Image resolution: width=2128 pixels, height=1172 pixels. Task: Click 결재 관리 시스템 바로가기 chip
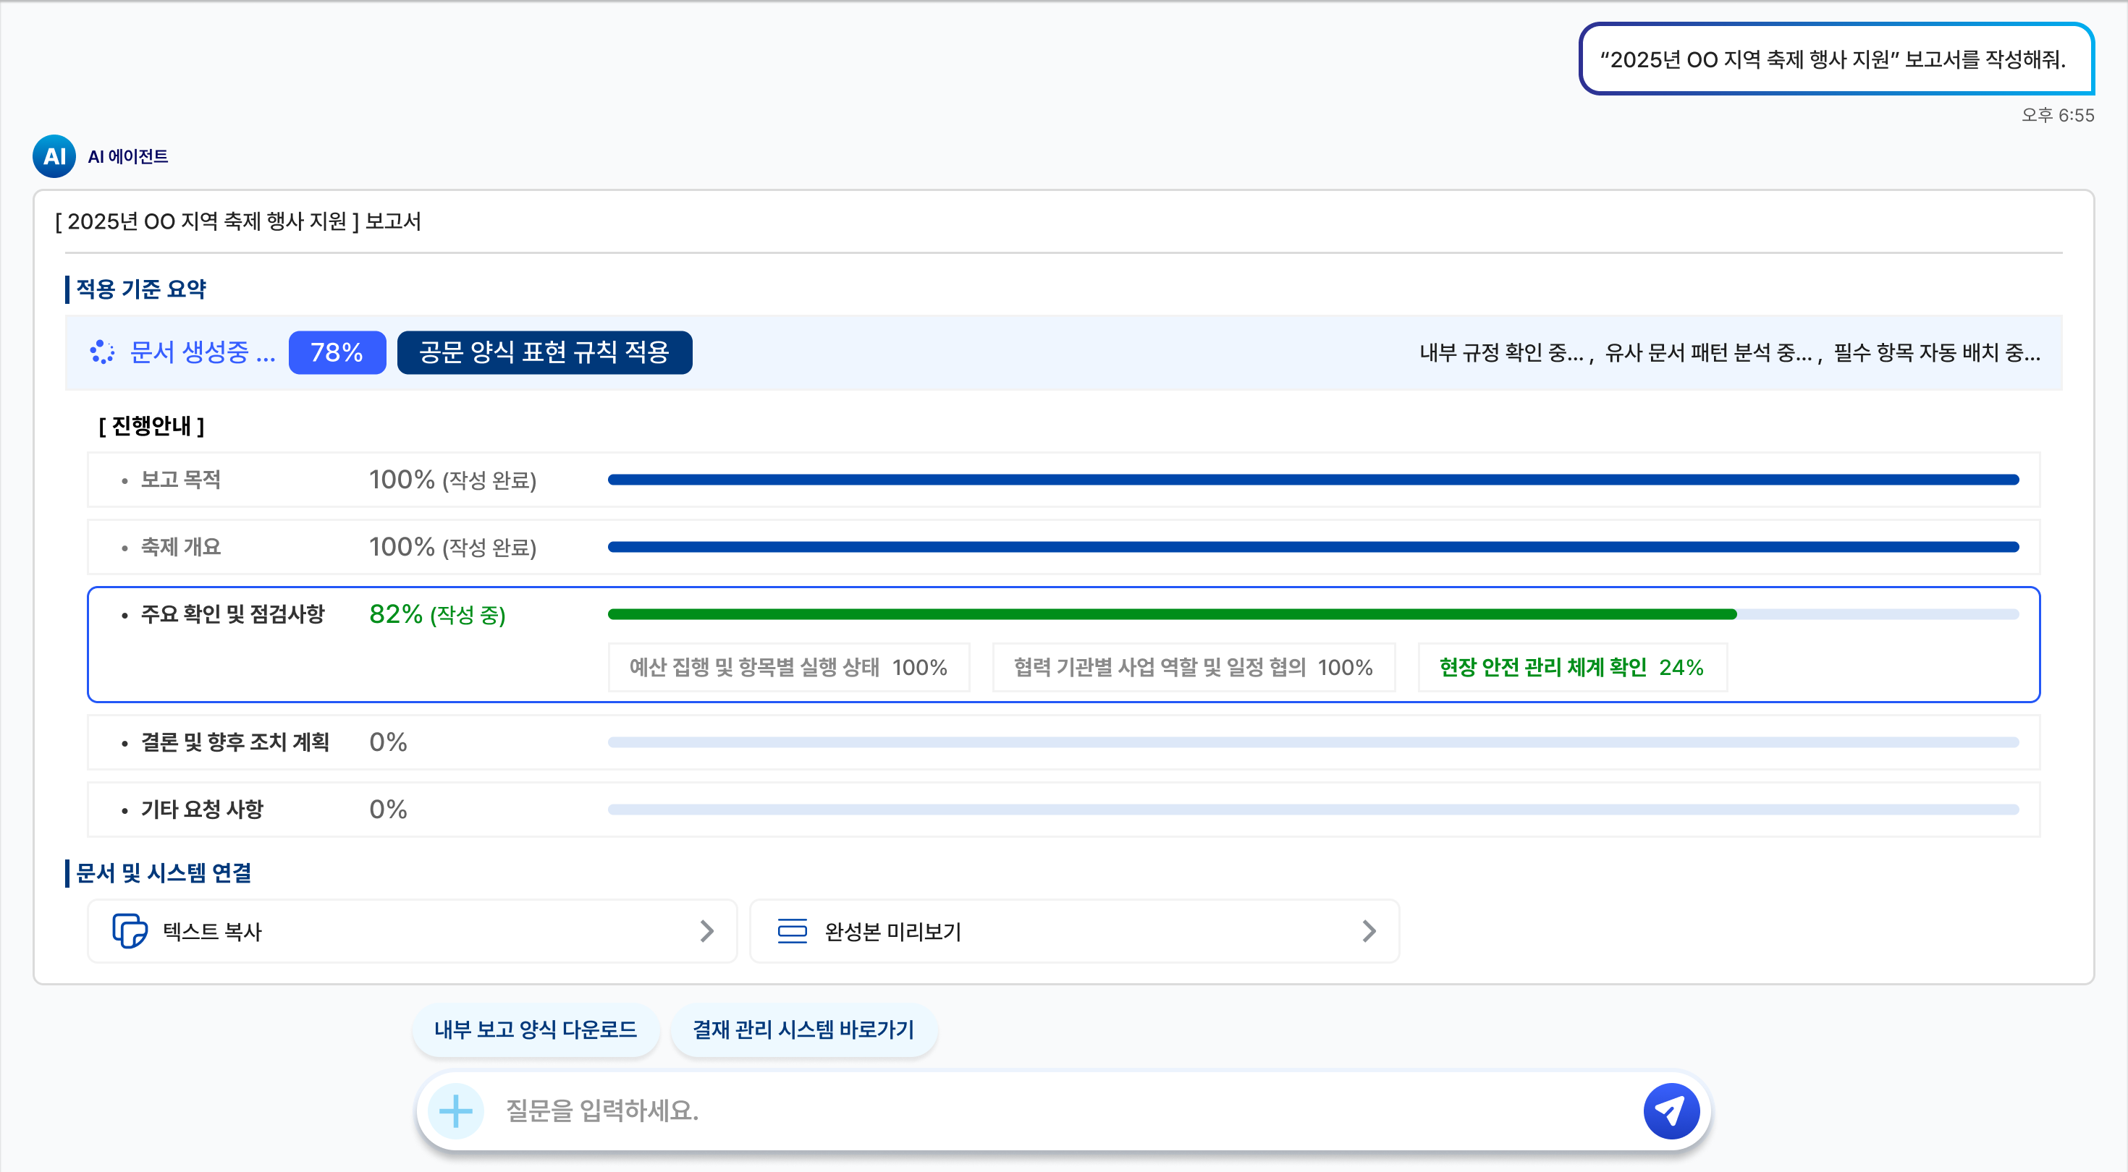(x=803, y=1030)
